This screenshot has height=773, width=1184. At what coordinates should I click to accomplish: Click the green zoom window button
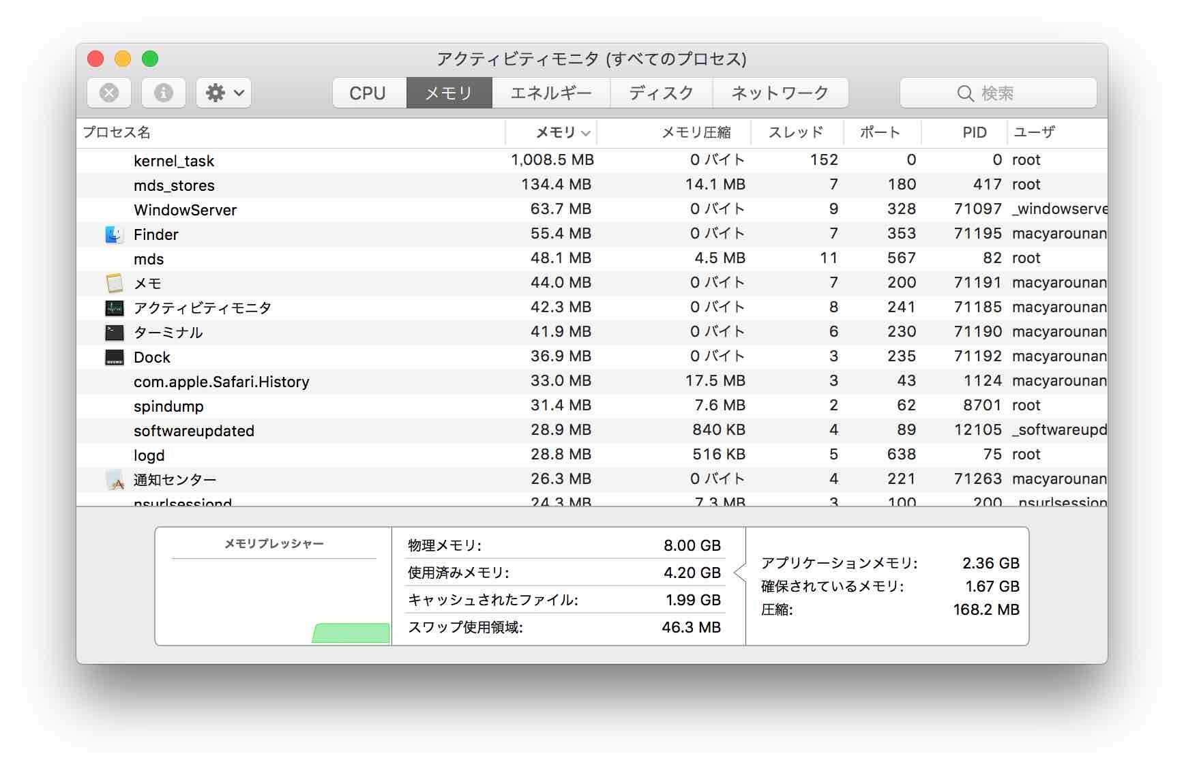(x=150, y=59)
